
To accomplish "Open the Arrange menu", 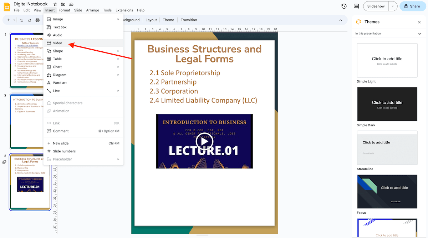I will click(93, 10).
